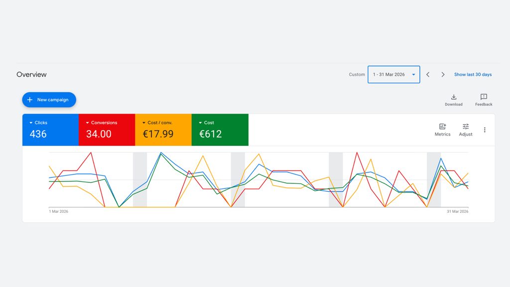Click the 1 Mar 2026 axis label
Image resolution: width=510 pixels, height=287 pixels.
[x=59, y=211]
